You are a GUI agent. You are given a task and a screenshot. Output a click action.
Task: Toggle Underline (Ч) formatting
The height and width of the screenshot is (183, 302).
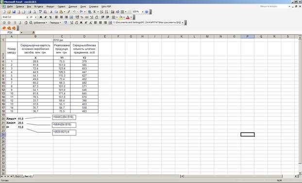[x=50, y=17]
